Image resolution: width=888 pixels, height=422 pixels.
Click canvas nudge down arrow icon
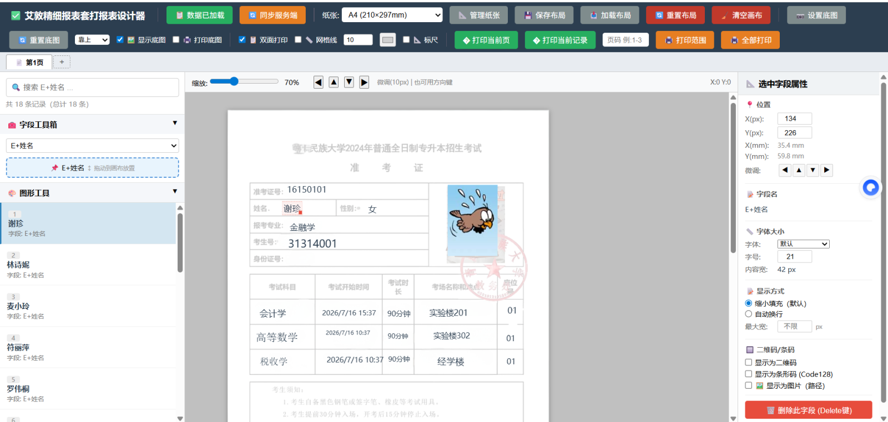[349, 82]
